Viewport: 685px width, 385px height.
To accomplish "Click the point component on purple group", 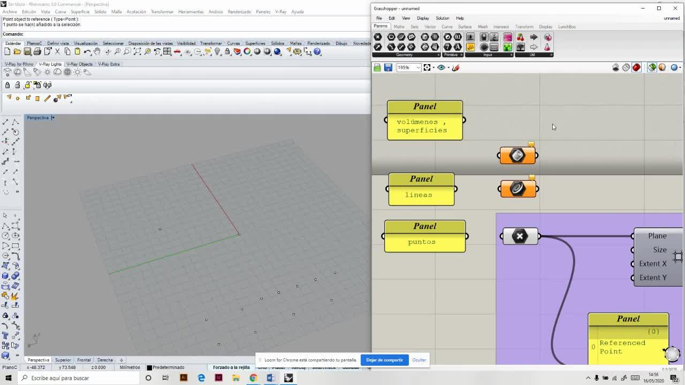I will pos(520,236).
